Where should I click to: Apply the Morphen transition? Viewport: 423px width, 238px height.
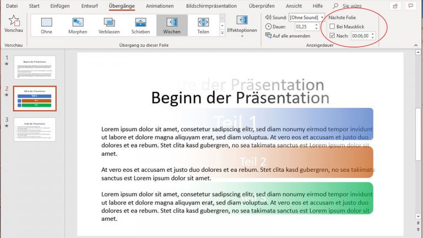click(78, 25)
